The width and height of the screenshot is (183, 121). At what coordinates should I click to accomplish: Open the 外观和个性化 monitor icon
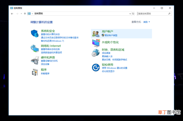pyautogui.click(x=96, y=43)
